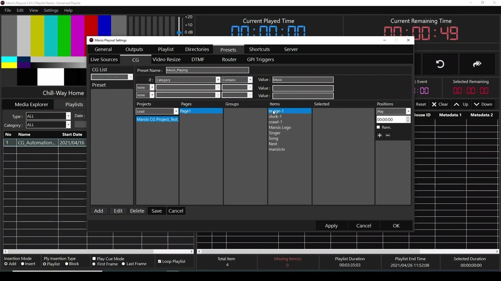501x281 pixels.
Task: Click the Delete preset button
Action: (x=137, y=211)
